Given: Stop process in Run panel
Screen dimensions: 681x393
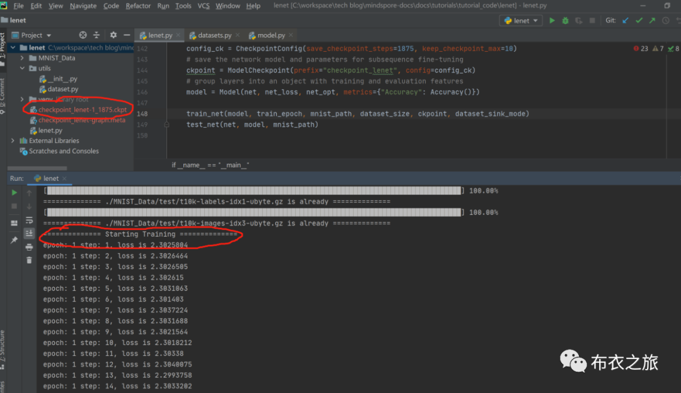Looking at the screenshot, I should coord(14,207).
